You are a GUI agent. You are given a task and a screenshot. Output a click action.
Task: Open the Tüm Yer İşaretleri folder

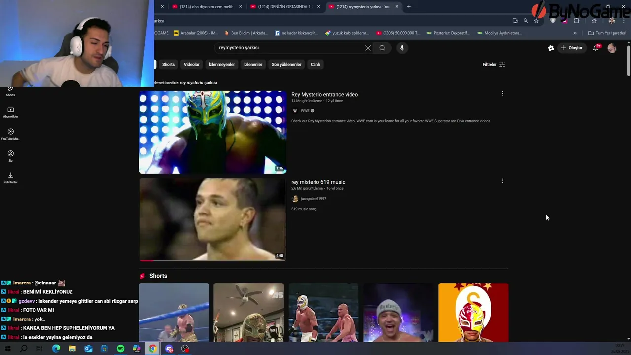click(607, 33)
